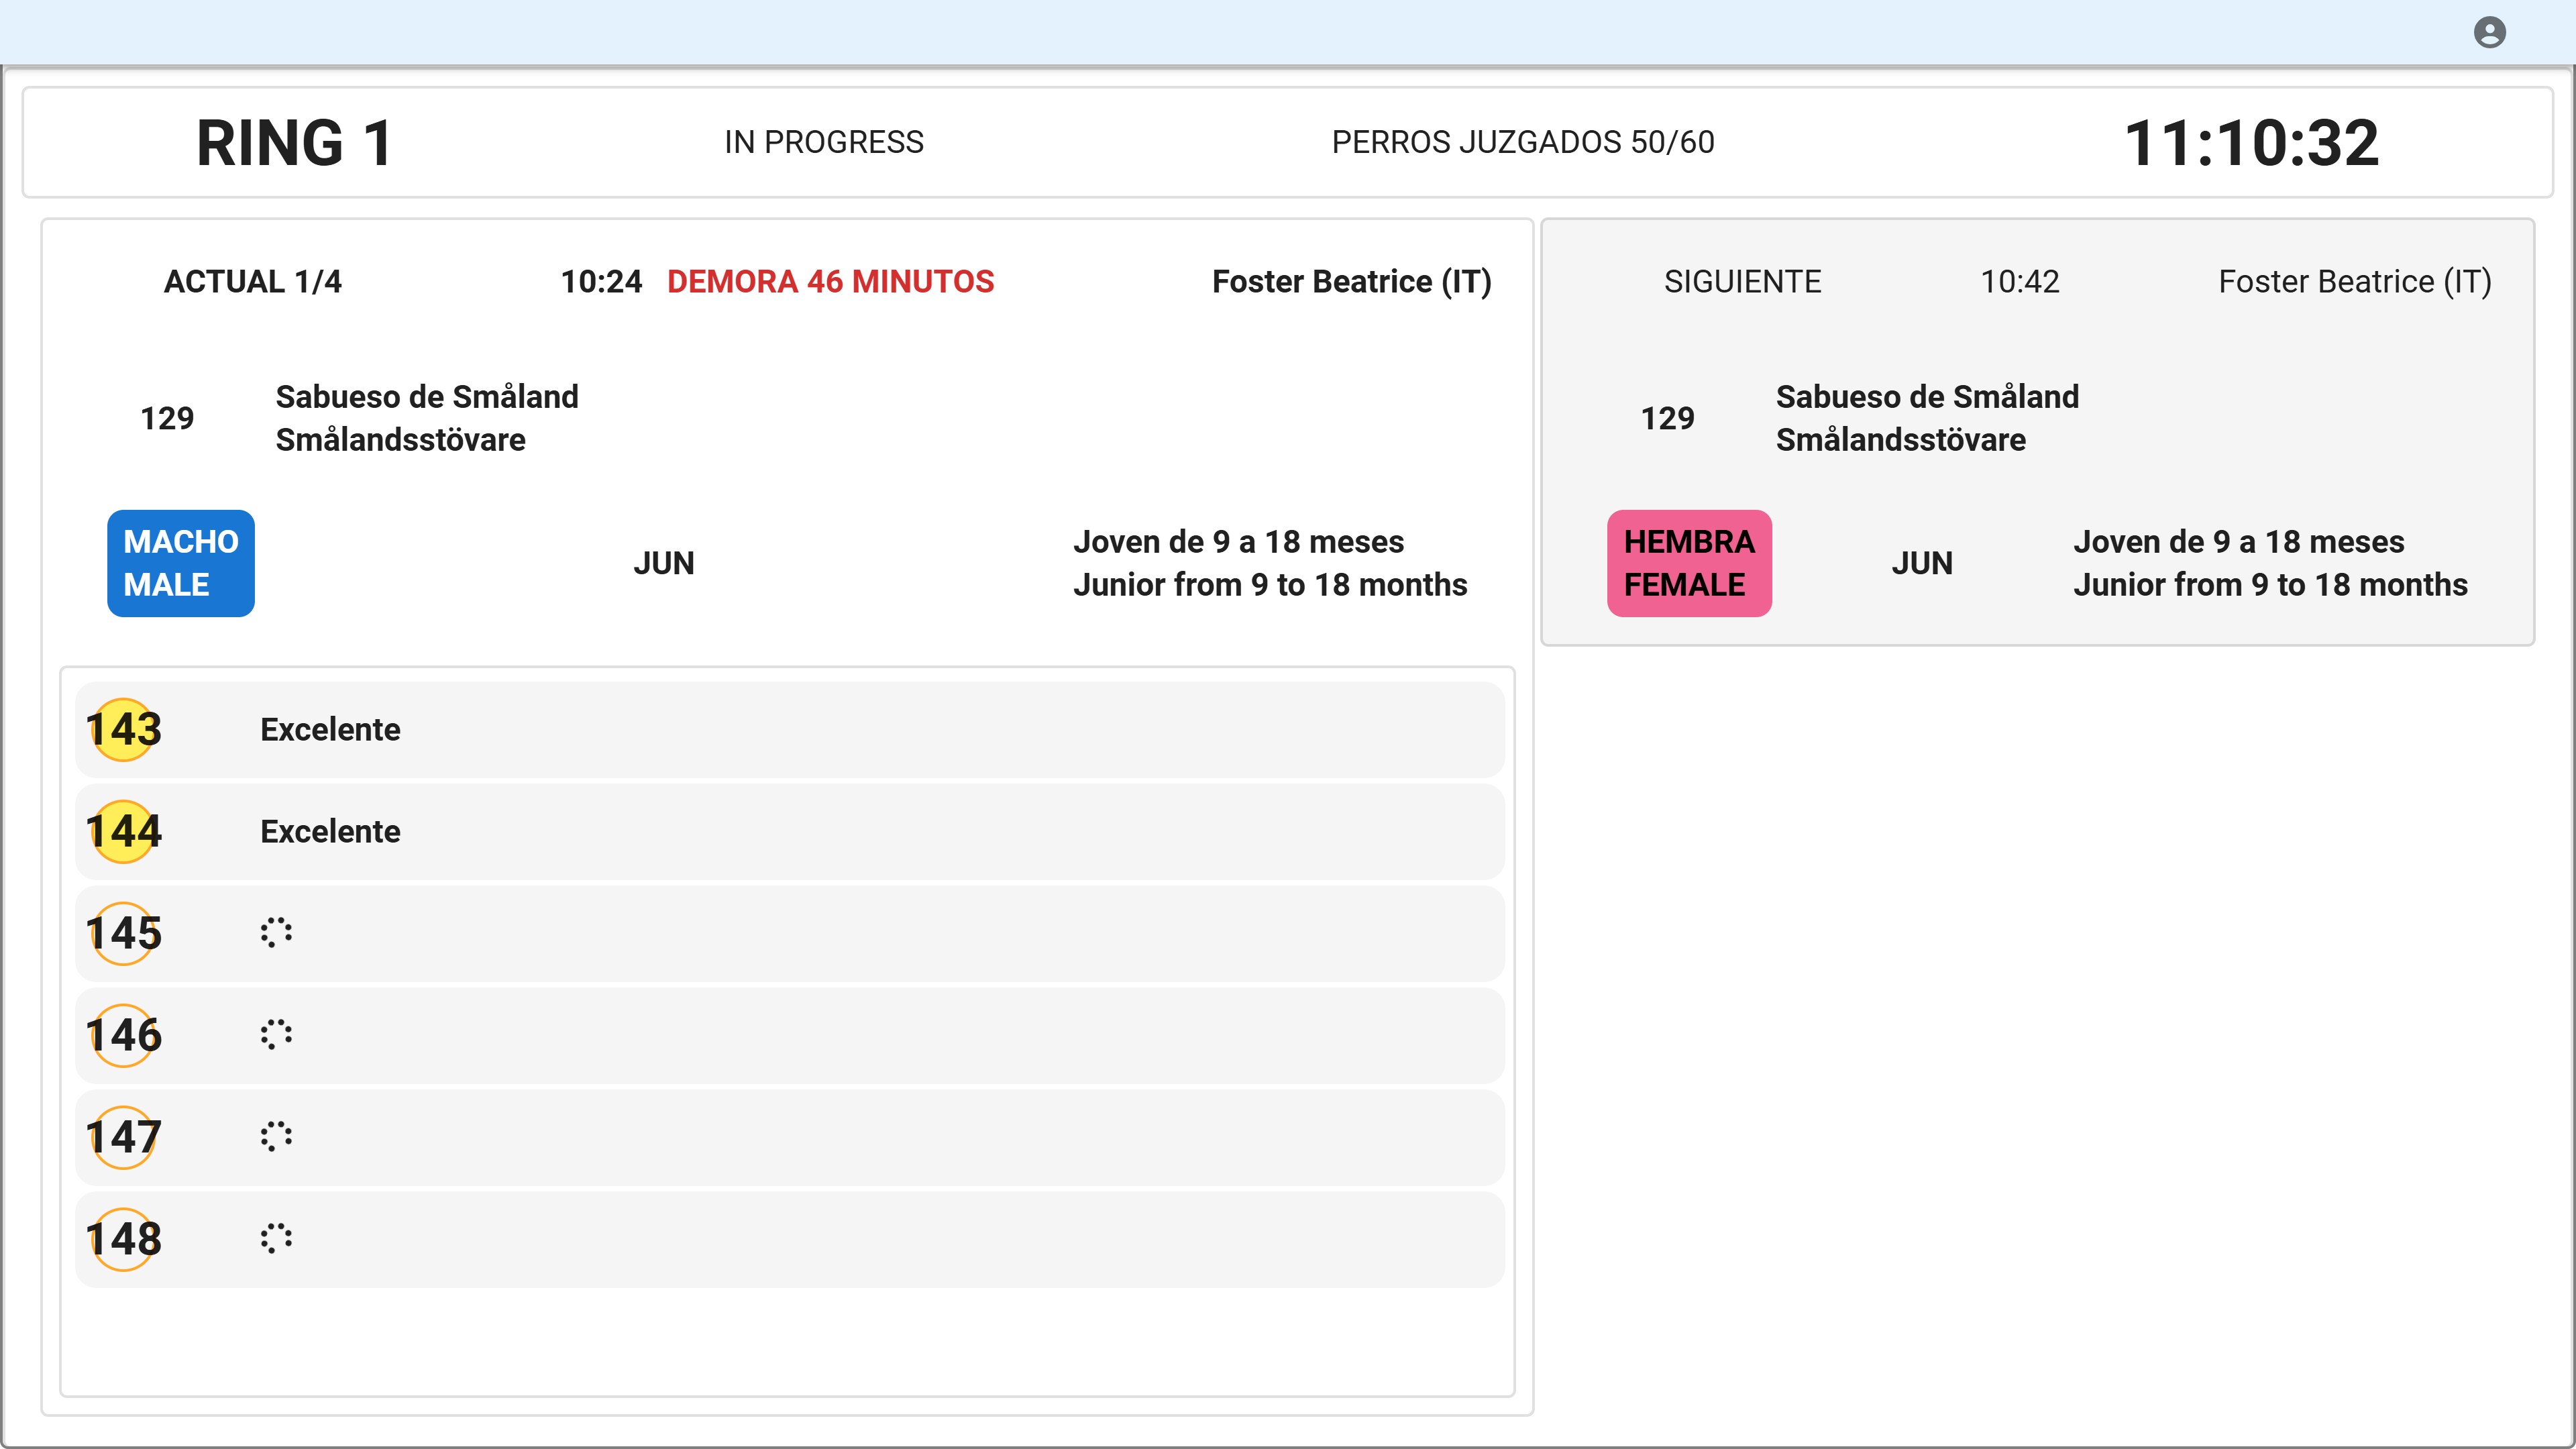The height and width of the screenshot is (1449, 2576).
Task: Click the 10:42 next time
Action: coord(2020,282)
